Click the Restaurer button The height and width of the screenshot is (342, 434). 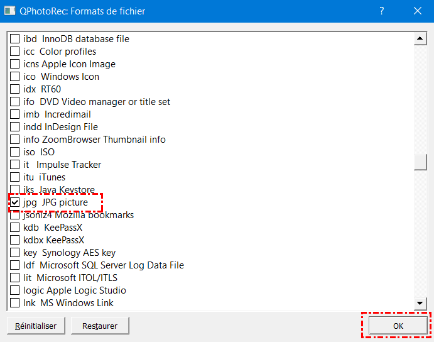[99, 326]
